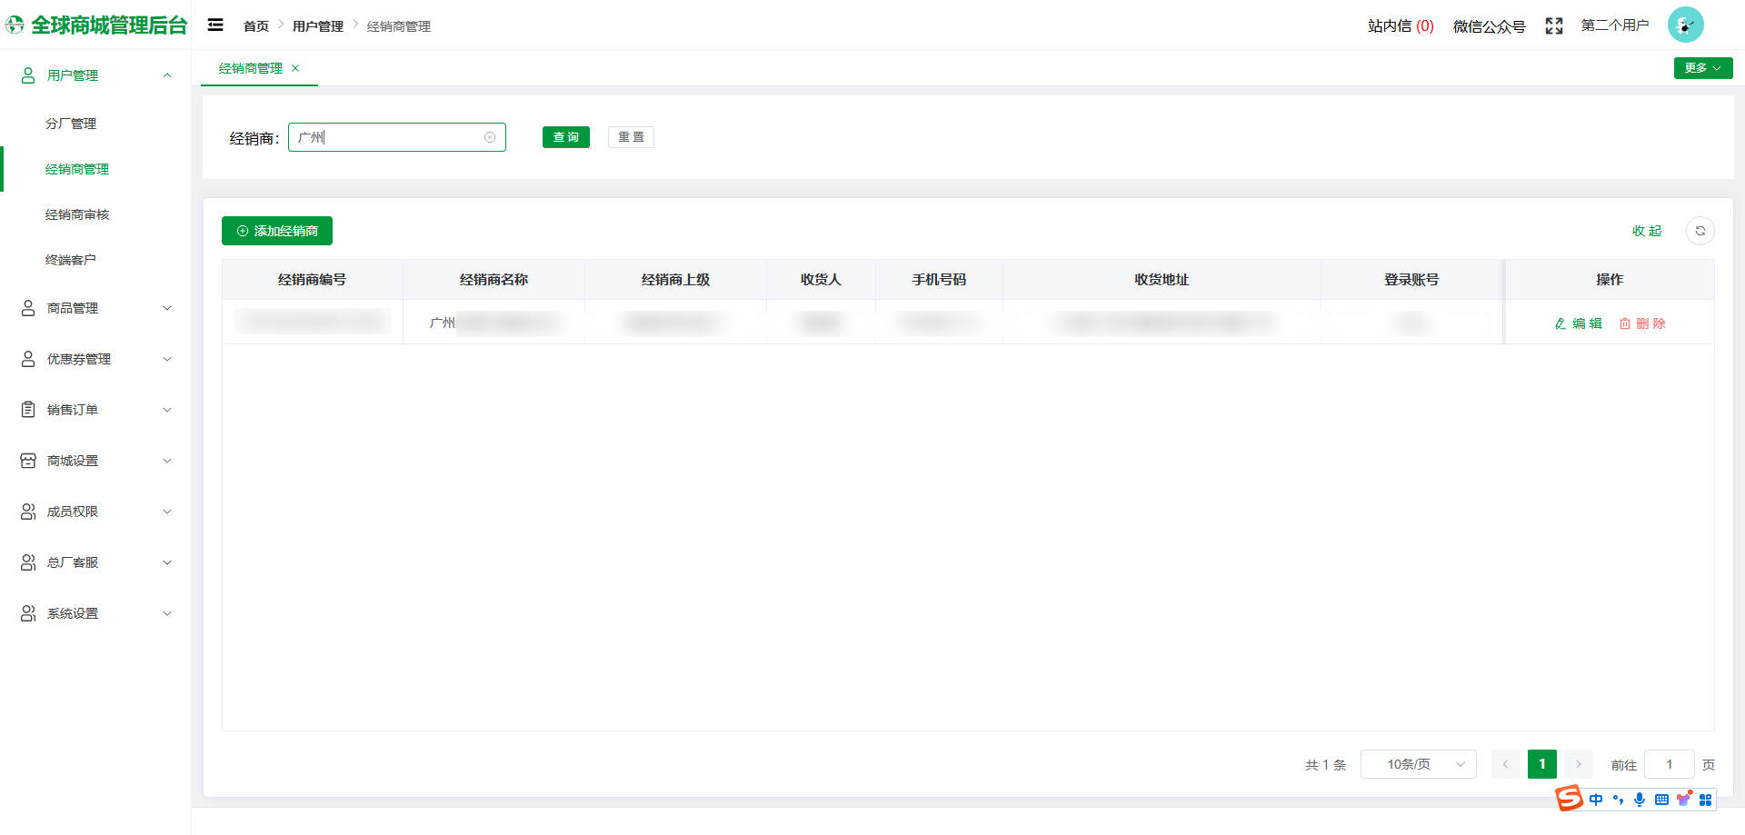Clear the 经销商 search input with the X icon
1745x835 pixels.
(x=490, y=138)
